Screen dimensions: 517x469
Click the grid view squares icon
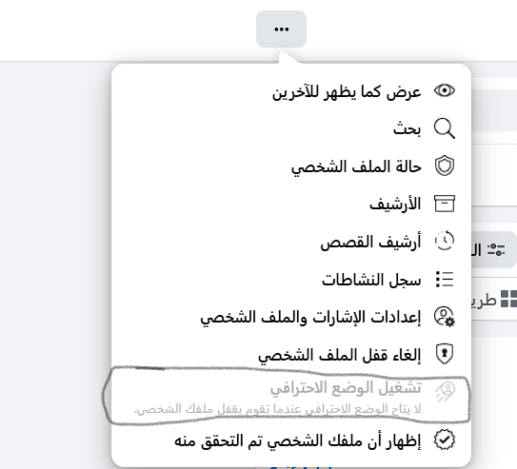coord(508,299)
